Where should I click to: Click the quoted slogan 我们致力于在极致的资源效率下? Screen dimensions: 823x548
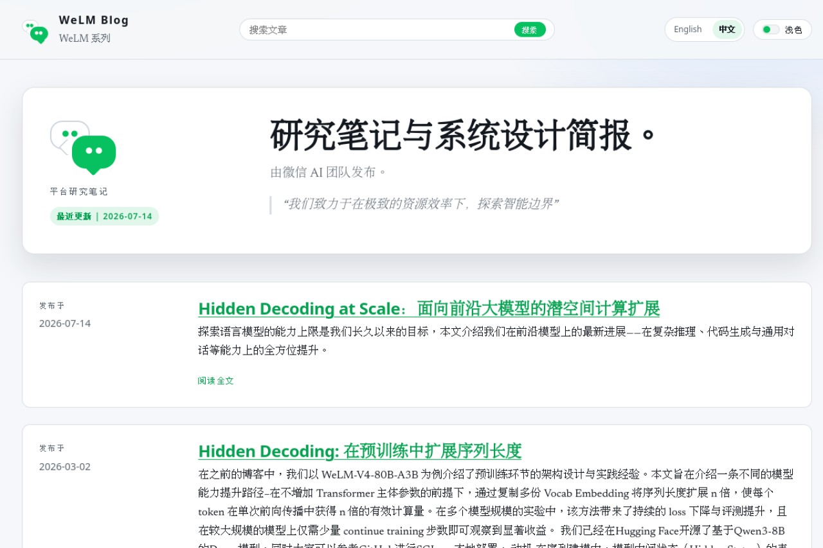tap(420, 204)
